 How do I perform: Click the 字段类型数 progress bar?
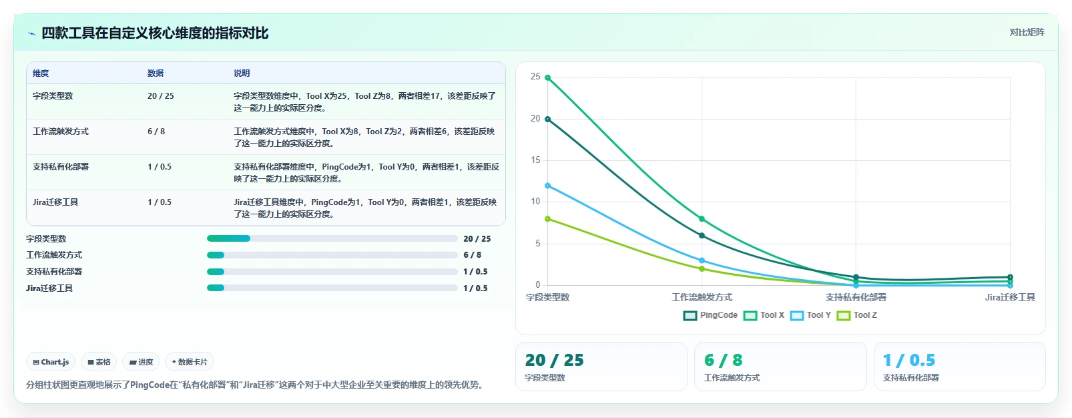tap(332, 238)
